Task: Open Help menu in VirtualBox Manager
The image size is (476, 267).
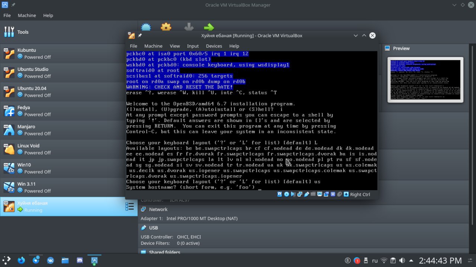Action: click(x=48, y=16)
